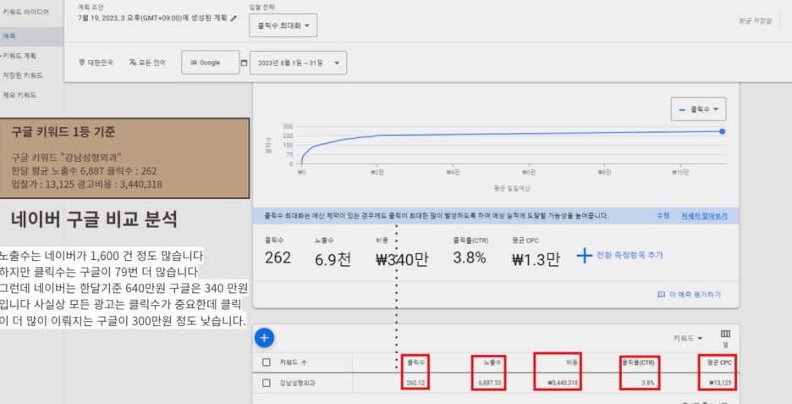Click the 6.9천 노출수 summary value
Screen dimensions: 792x404
333,259
